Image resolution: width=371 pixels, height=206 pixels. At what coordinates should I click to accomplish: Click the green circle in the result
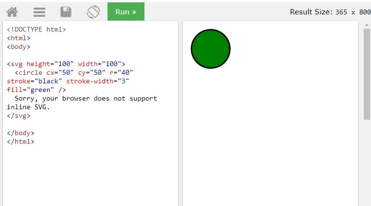pos(211,48)
